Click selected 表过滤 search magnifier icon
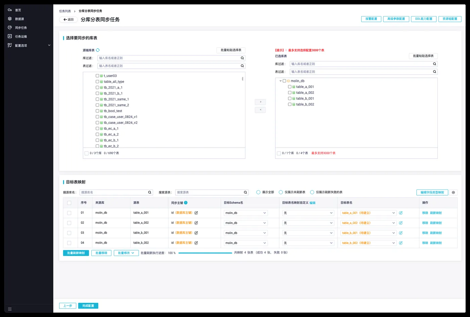This screenshot has height=317, width=470. tap(434, 72)
